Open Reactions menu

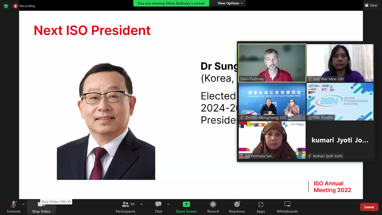click(237, 207)
